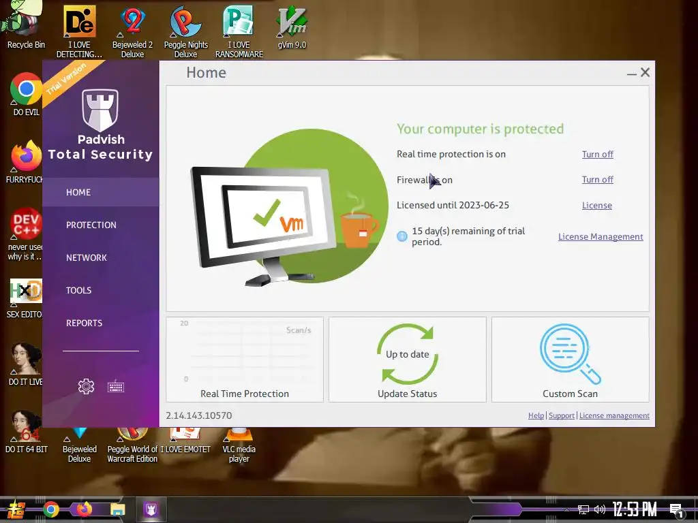The image size is (698, 523).
Task: Click the Padvish castle shield logo
Action: click(x=100, y=110)
